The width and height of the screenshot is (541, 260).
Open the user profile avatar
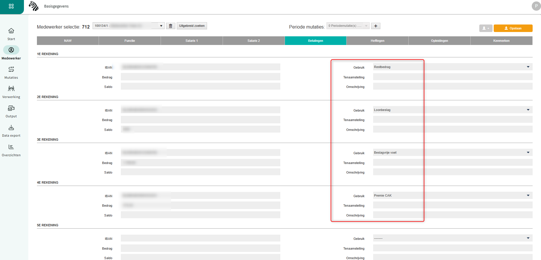(536, 6)
